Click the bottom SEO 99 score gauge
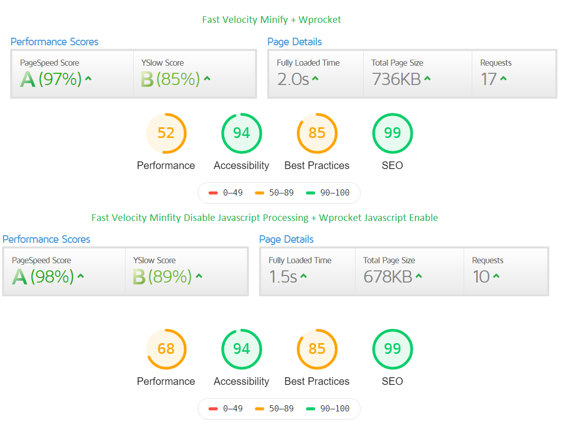 coord(393,349)
